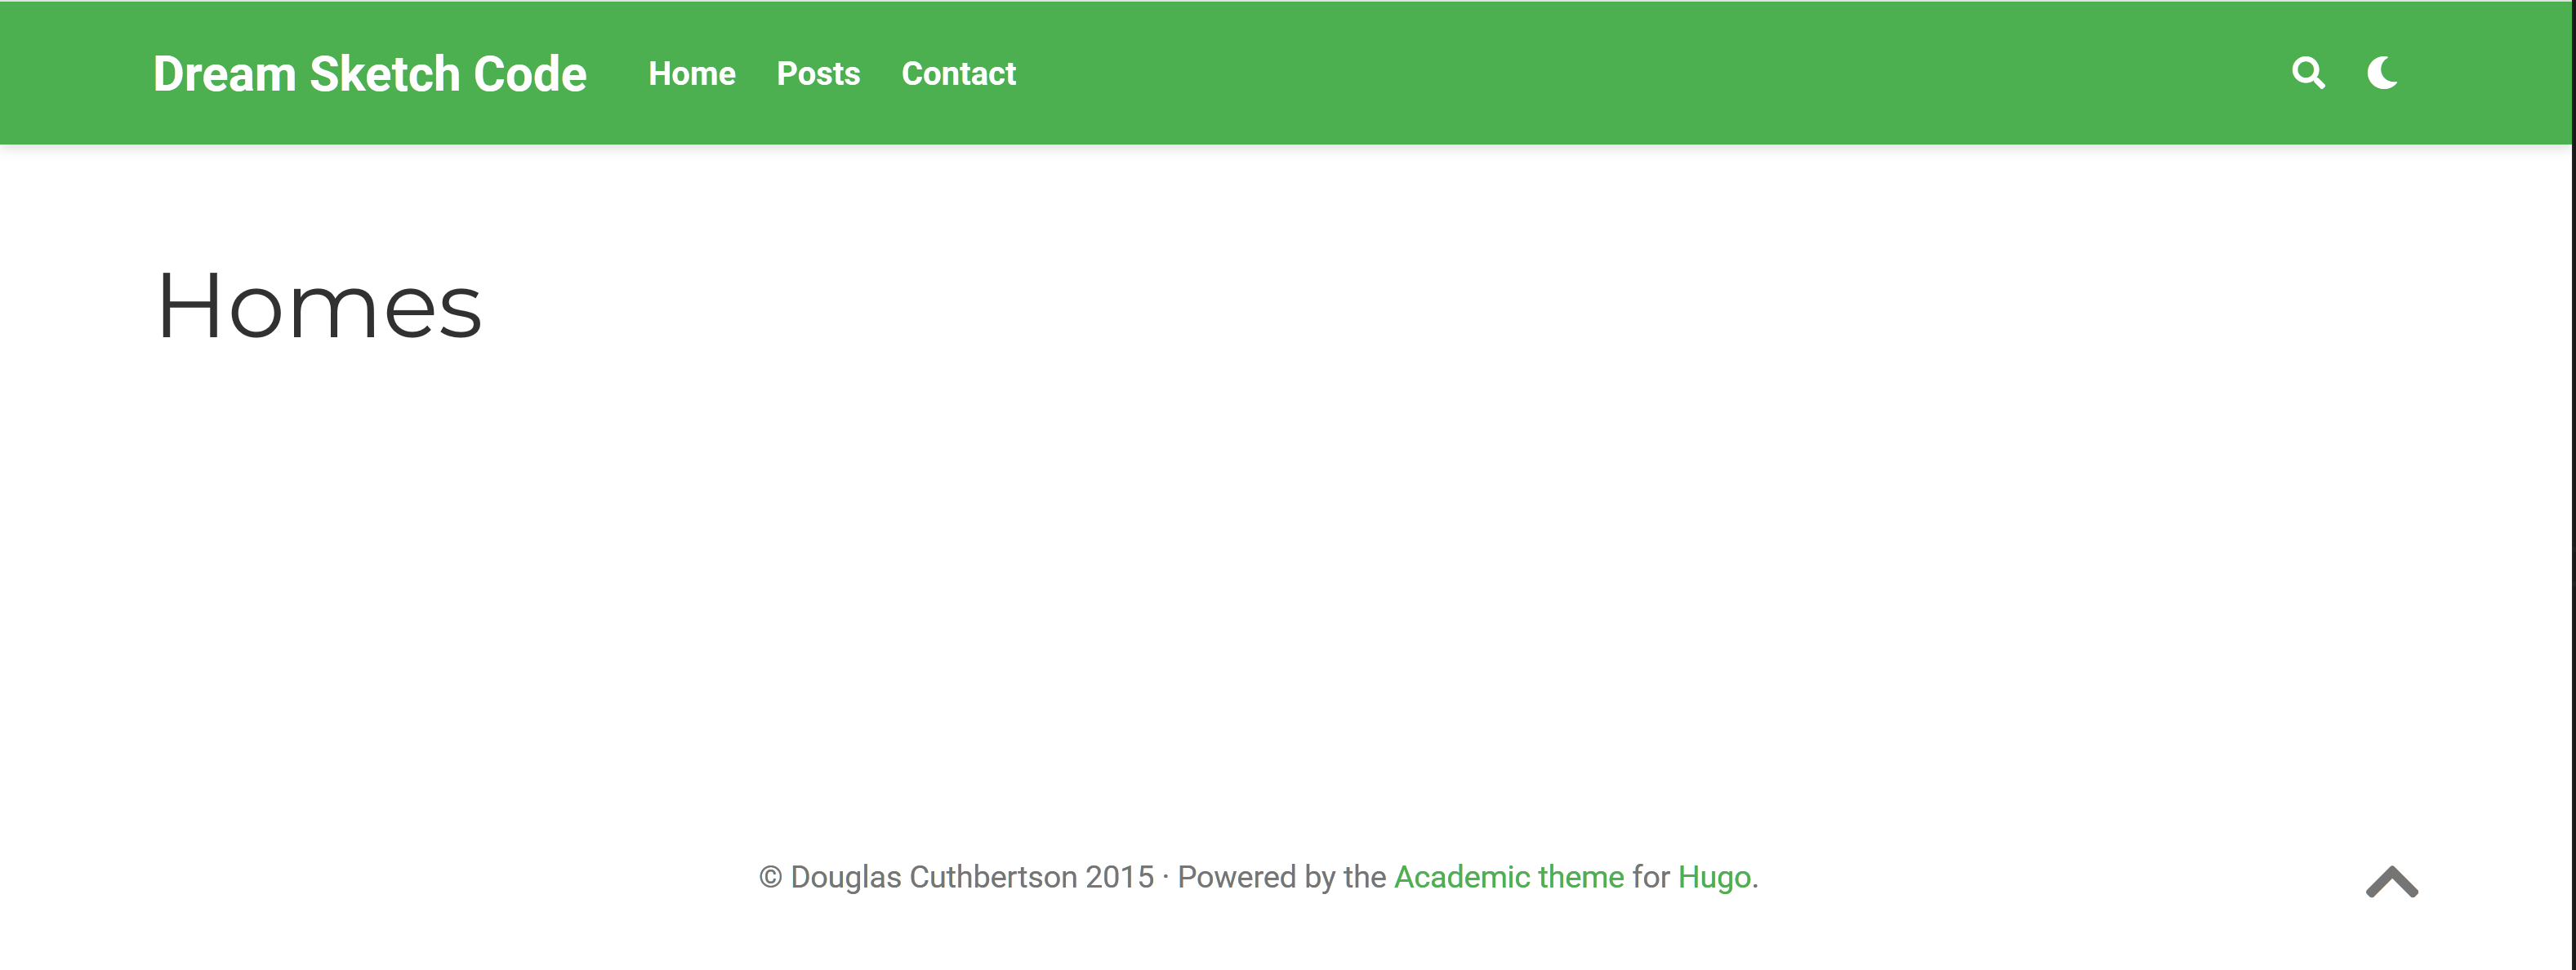Screen dimensions: 2576x970
Task: Return to the homepage via the brand logo text
Action: [370, 74]
